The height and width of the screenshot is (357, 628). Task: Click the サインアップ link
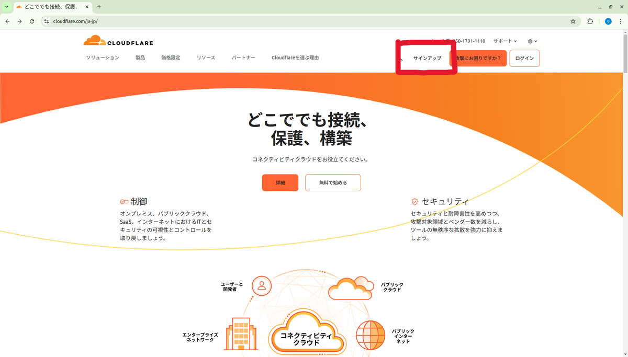[x=427, y=58]
